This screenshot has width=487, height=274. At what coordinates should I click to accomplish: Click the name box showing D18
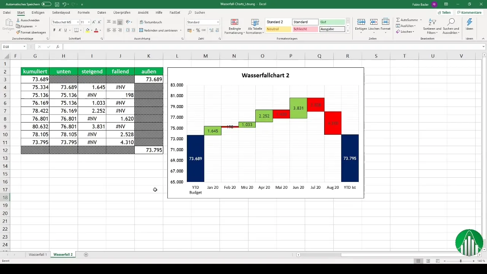click(x=14, y=47)
